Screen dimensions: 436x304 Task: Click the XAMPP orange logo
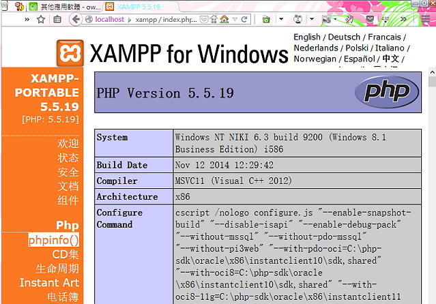[x=70, y=53]
